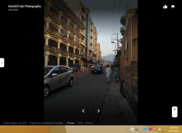The image size is (182, 133).
Task: Open network signal tray icon
Action: tap(164, 129)
